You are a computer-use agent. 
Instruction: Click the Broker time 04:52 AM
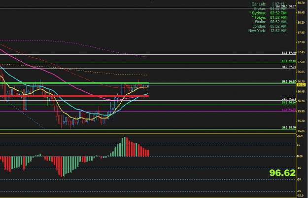(278, 9)
